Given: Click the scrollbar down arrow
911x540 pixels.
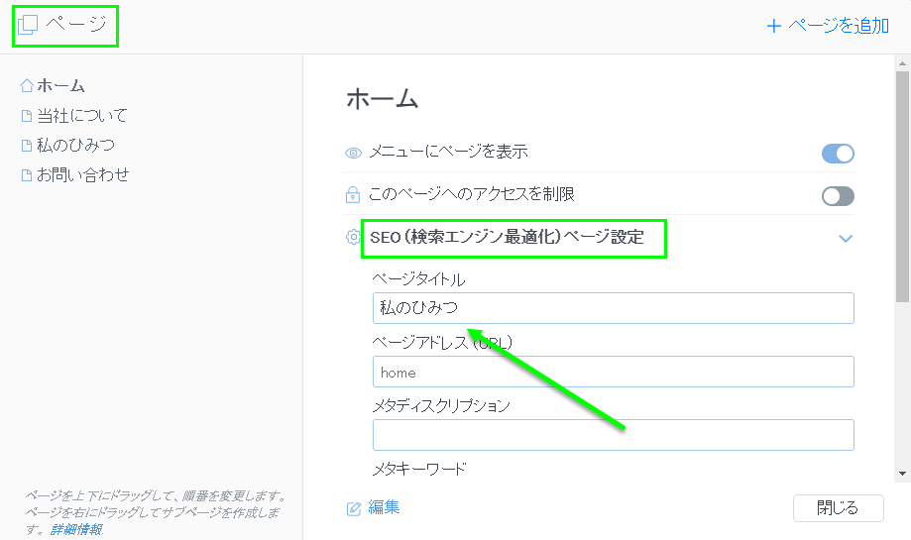Looking at the screenshot, I should tap(902, 474).
